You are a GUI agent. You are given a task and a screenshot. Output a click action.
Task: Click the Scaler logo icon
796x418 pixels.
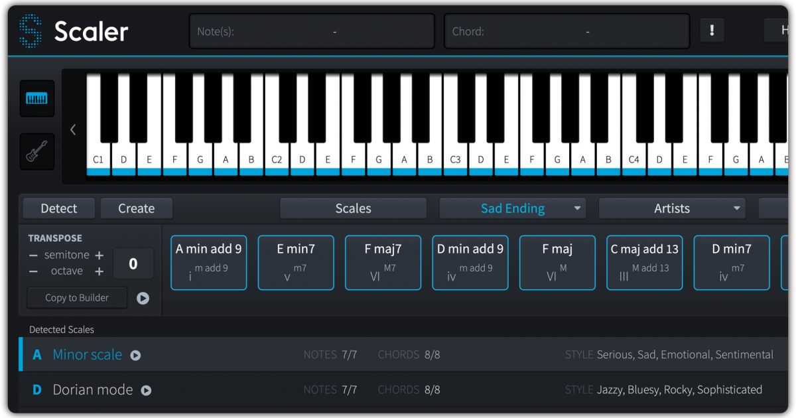click(30, 31)
